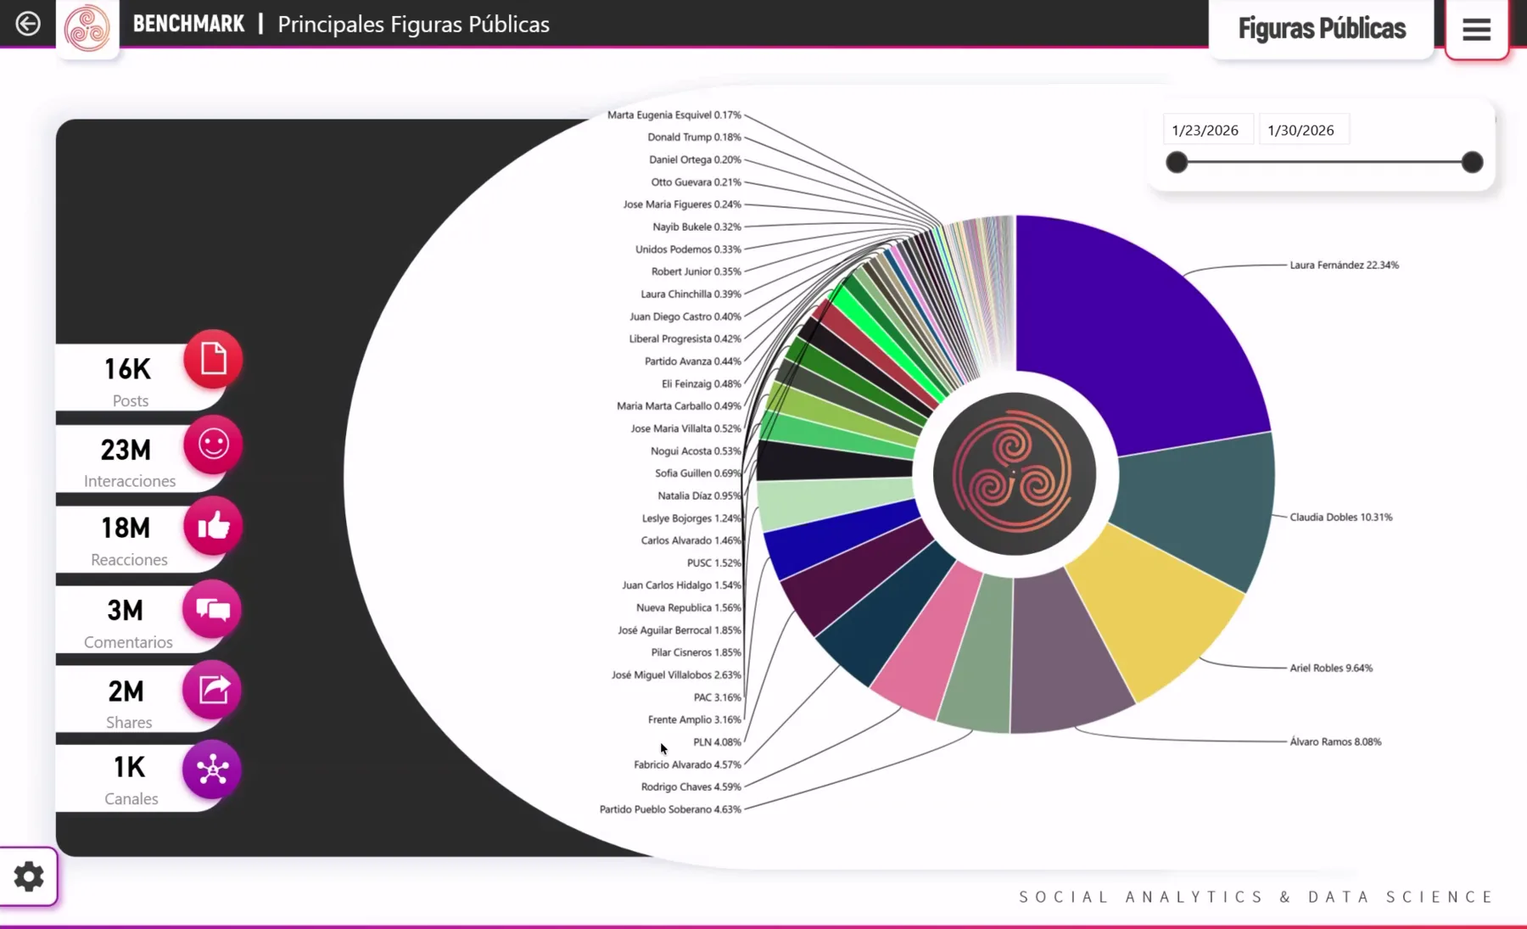Click the Pilar Cisneros 1.85% label
Viewport: 1527px width, 929px height.
(696, 652)
